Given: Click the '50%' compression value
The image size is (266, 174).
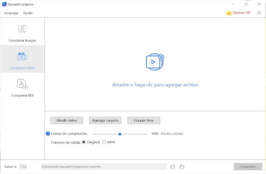Looking at the screenshot, I should click(155, 134).
